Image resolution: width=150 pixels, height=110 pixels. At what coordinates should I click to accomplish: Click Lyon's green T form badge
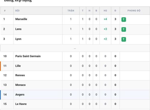pos(124,39)
